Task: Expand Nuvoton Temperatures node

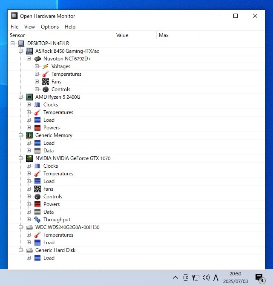Action: (x=37, y=74)
